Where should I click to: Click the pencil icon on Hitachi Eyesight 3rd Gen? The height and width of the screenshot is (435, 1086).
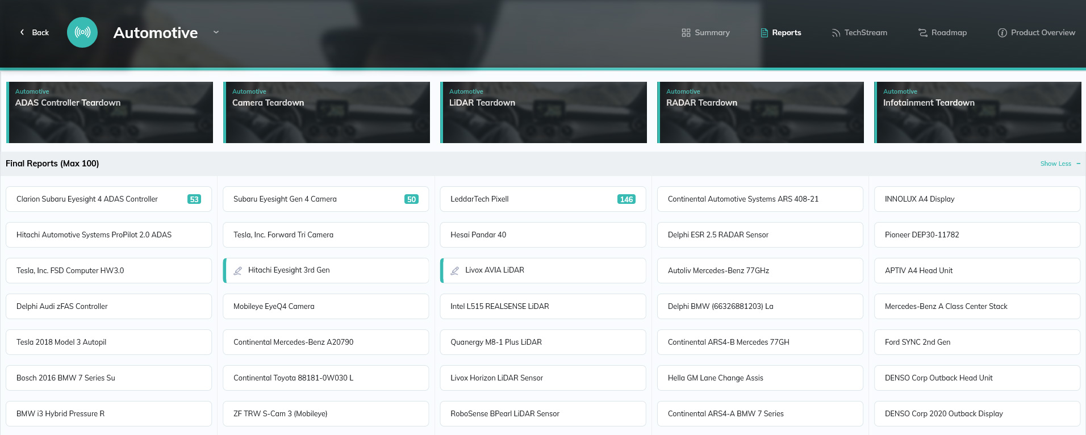(x=238, y=270)
